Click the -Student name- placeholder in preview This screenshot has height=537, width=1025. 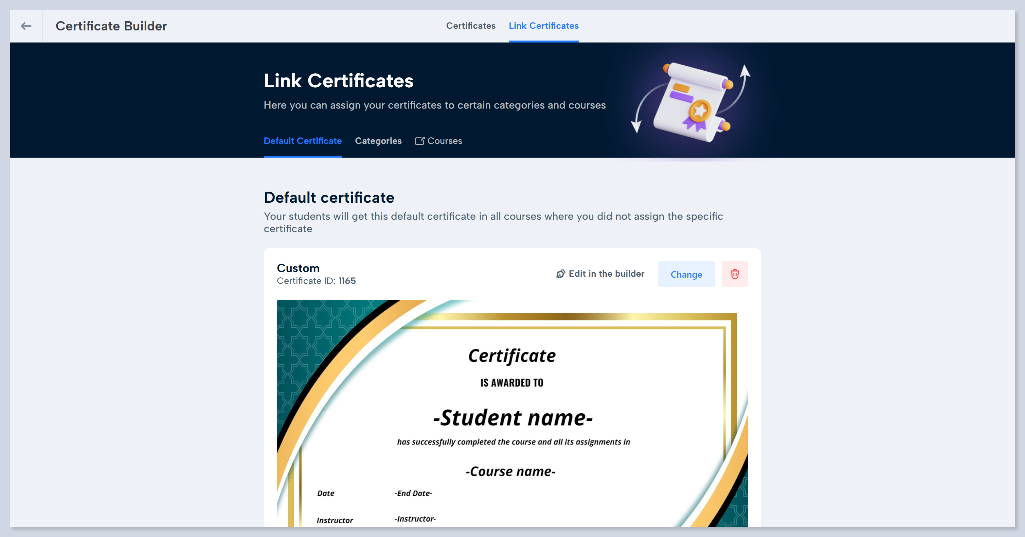pos(512,418)
